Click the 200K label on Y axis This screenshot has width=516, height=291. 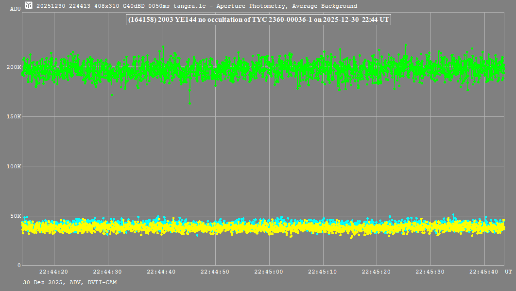tap(14, 67)
